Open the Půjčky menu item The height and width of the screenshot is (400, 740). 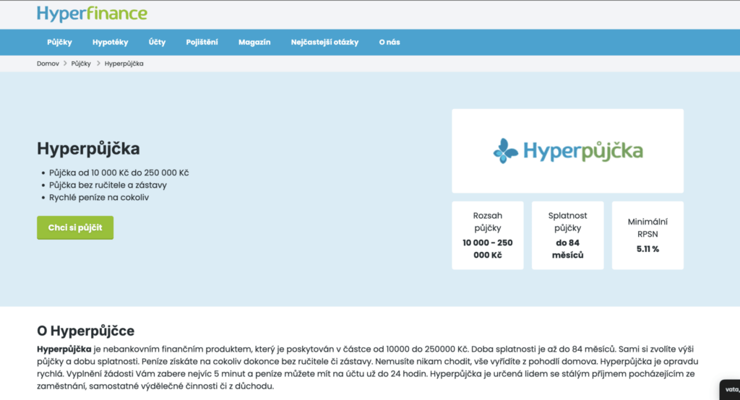pyautogui.click(x=59, y=43)
